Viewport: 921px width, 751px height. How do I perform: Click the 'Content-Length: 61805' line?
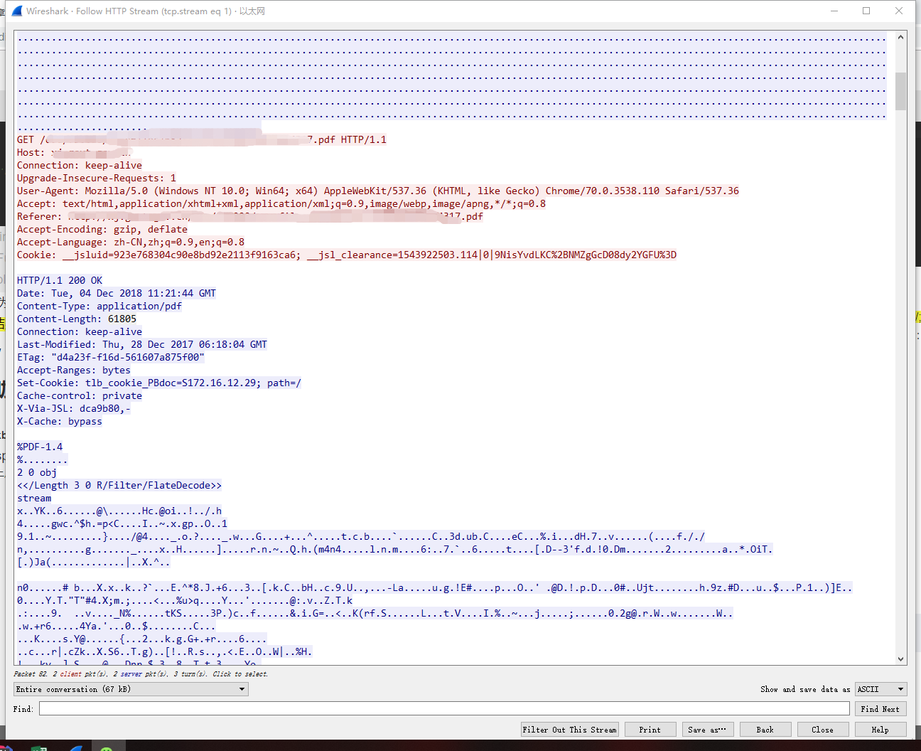(x=77, y=319)
